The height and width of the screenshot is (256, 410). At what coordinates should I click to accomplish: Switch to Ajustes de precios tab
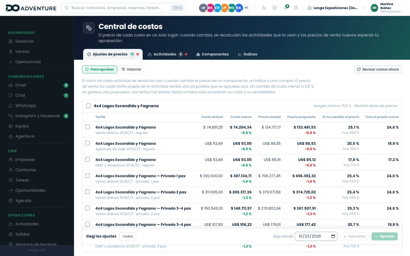[113, 54]
